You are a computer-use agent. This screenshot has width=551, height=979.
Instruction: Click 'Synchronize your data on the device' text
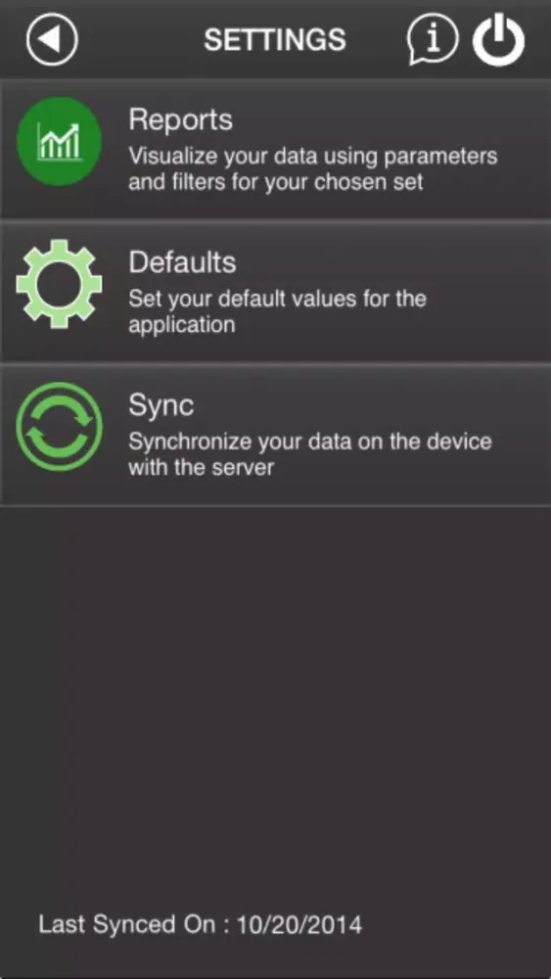click(x=310, y=442)
